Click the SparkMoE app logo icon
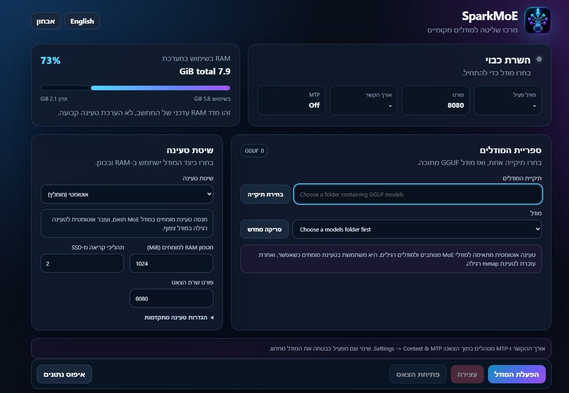569x393 pixels. [x=537, y=21]
